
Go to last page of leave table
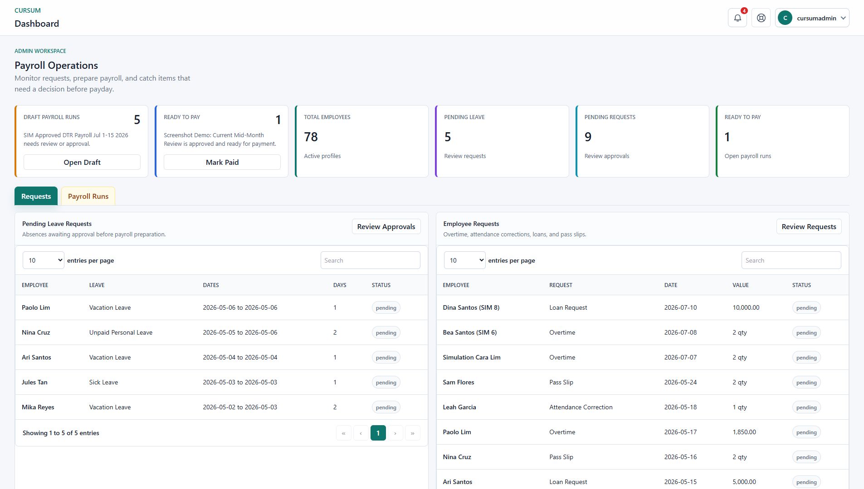click(x=413, y=433)
